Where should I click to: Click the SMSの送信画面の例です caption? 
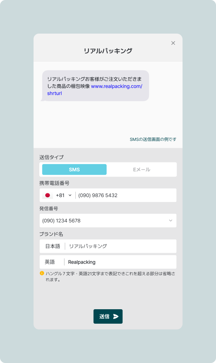tap(153, 139)
